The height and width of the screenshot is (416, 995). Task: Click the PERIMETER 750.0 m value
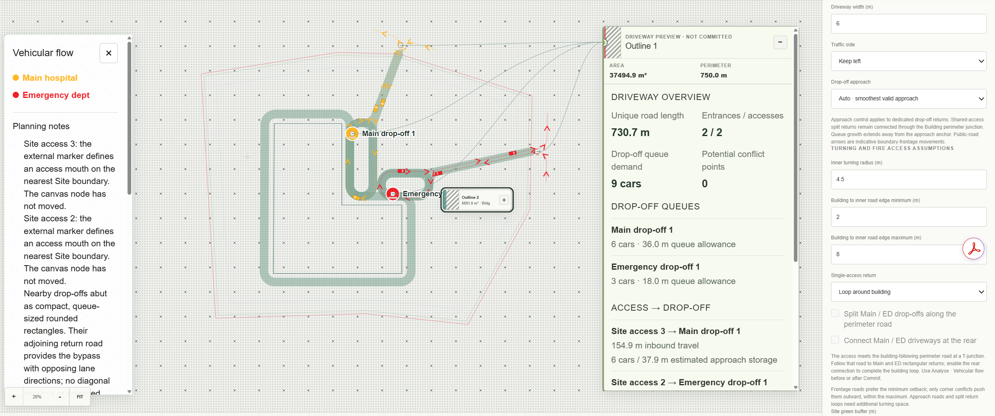(713, 75)
